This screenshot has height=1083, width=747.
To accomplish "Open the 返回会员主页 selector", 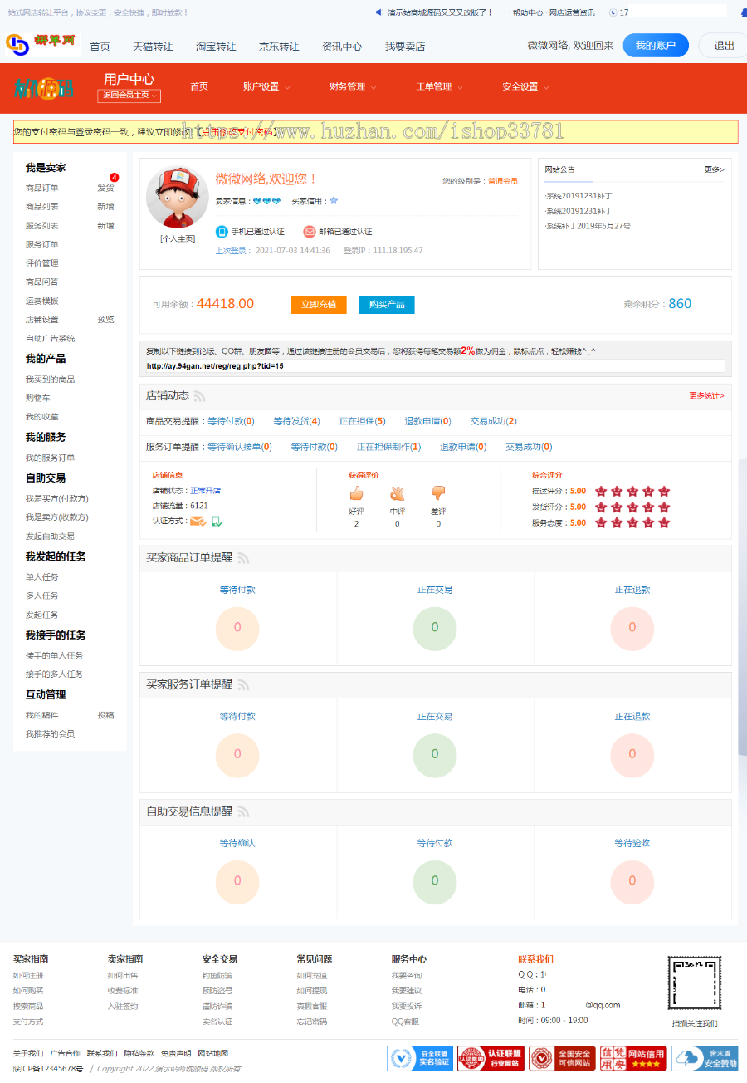I will [x=129, y=96].
